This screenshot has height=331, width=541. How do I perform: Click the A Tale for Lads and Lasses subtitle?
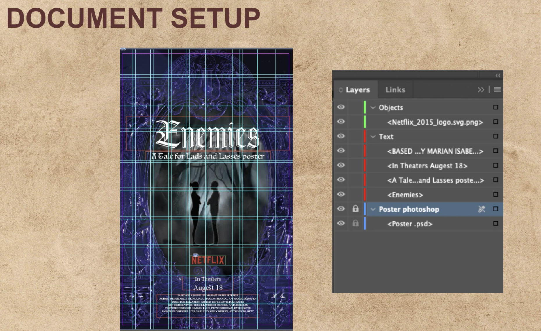(x=208, y=156)
